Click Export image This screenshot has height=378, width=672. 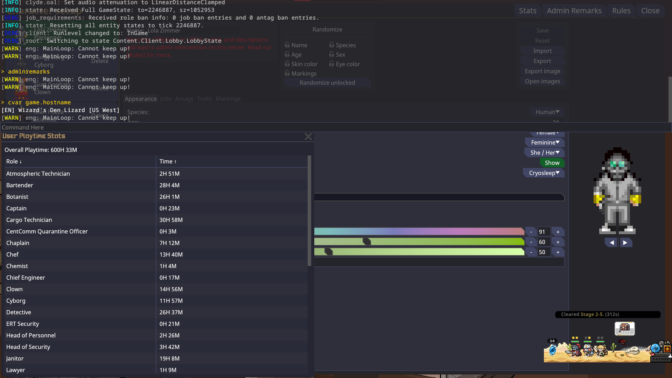(x=542, y=71)
